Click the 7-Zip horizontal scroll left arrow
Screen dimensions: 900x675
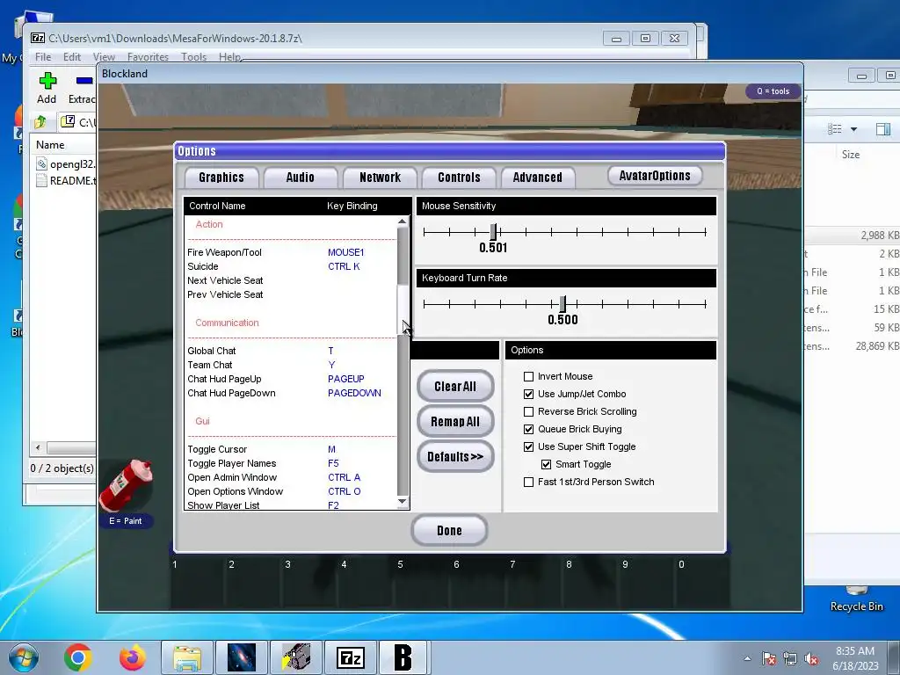coord(38,447)
